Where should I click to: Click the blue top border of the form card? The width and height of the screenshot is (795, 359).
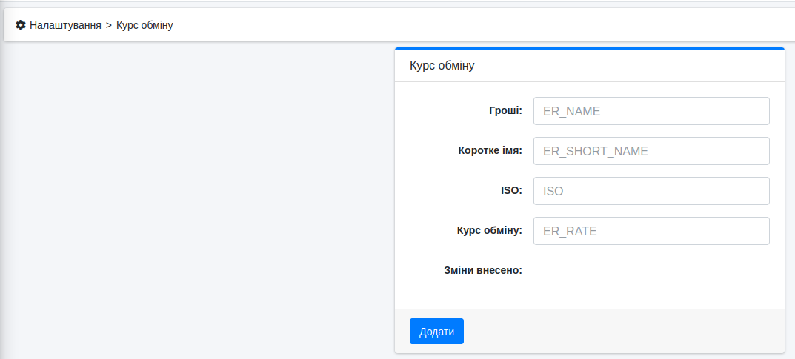pos(589,49)
